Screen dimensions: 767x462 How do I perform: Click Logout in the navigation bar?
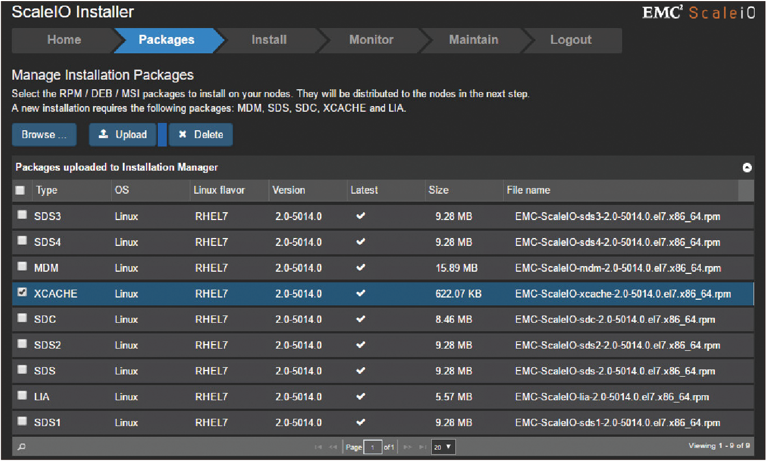[570, 40]
